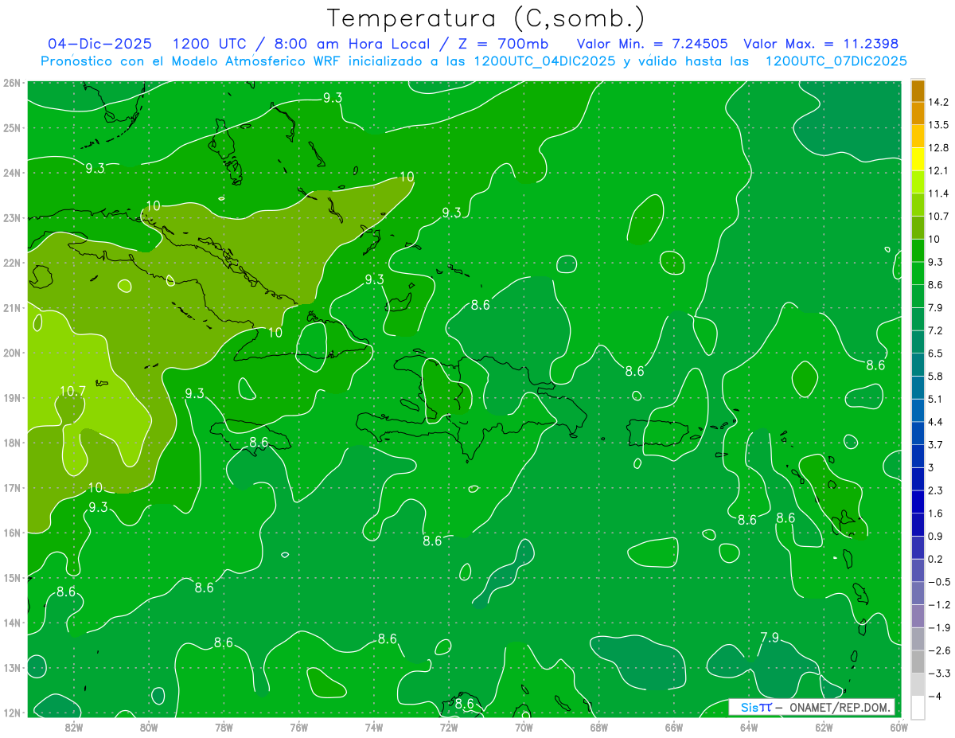
Task: Click the "17N" latitude label
Action: (11, 487)
